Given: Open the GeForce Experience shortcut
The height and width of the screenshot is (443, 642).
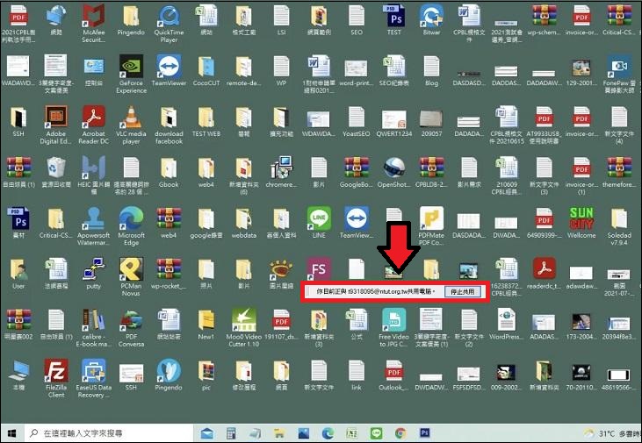Looking at the screenshot, I should point(131,68).
